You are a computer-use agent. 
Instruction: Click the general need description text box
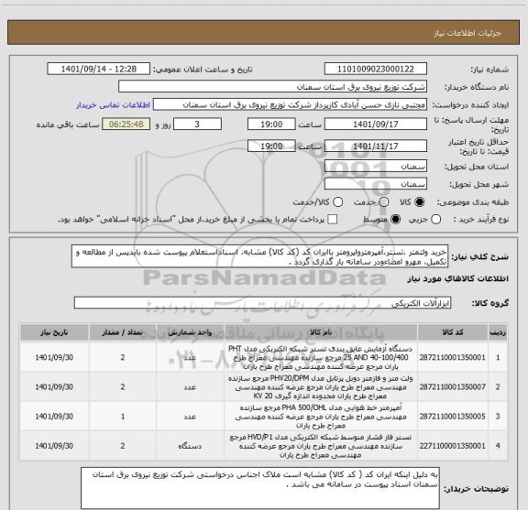coord(260,256)
